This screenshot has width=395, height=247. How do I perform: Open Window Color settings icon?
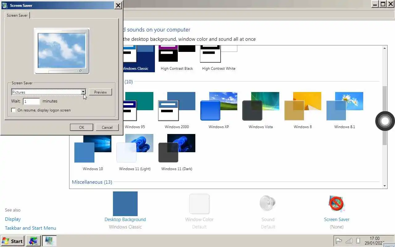[199, 204]
